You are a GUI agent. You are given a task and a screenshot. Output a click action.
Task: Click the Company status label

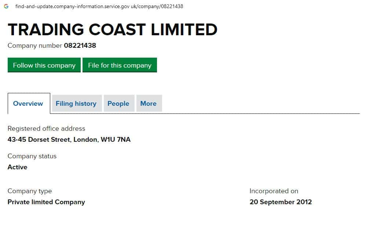click(x=32, y=156)
